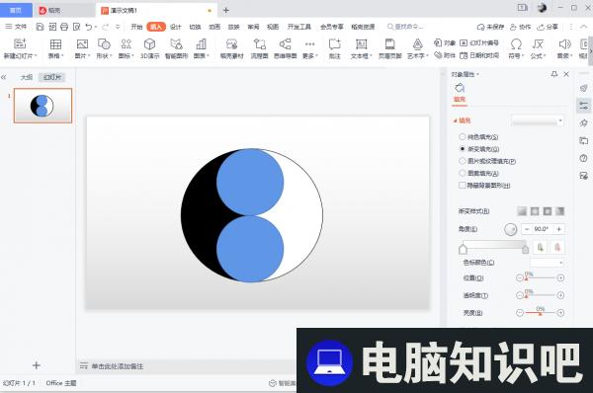Open the 会员专享 ribbon tab
Screen dimensions: 593x393
[x=332, y=27]
